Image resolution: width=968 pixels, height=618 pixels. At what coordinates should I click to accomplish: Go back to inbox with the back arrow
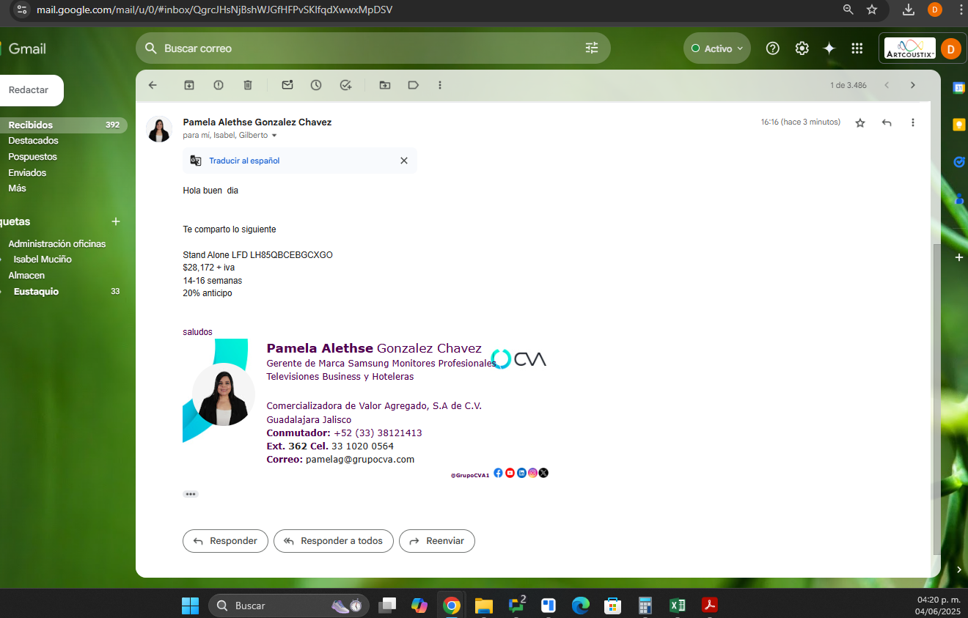(x=153, y=85)
